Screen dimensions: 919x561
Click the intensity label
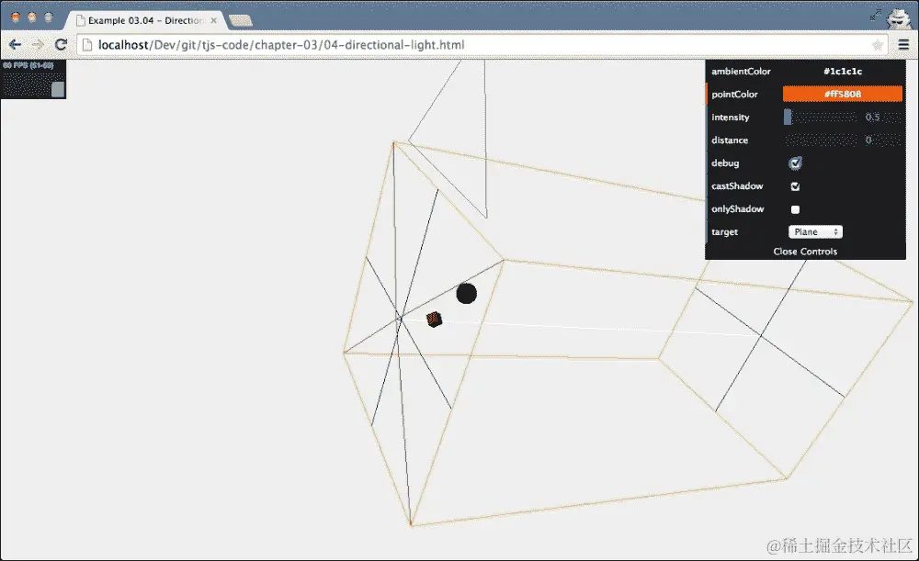[x=731, y=118]
